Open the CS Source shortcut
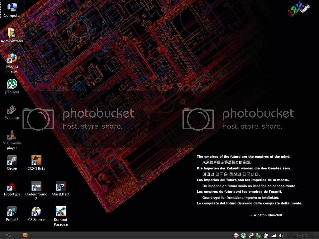Viewport: 319px width, 239px height. coord(36,212)
